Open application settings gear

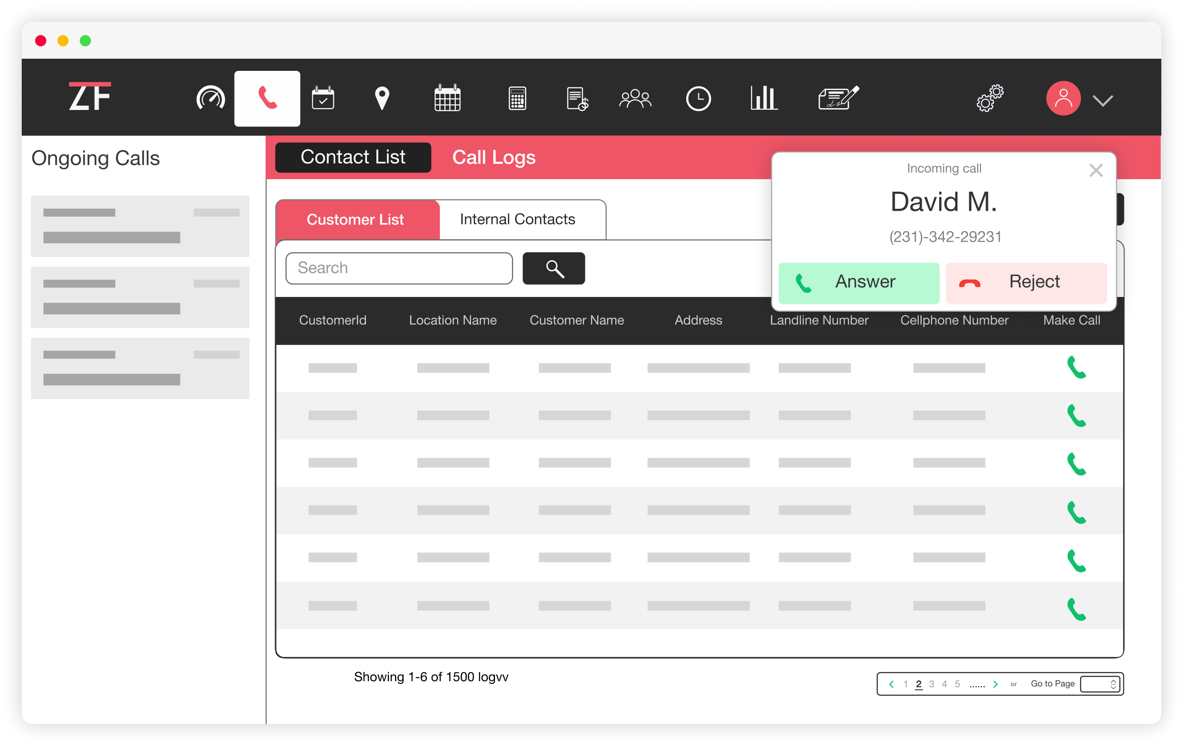tap(990, 98)
